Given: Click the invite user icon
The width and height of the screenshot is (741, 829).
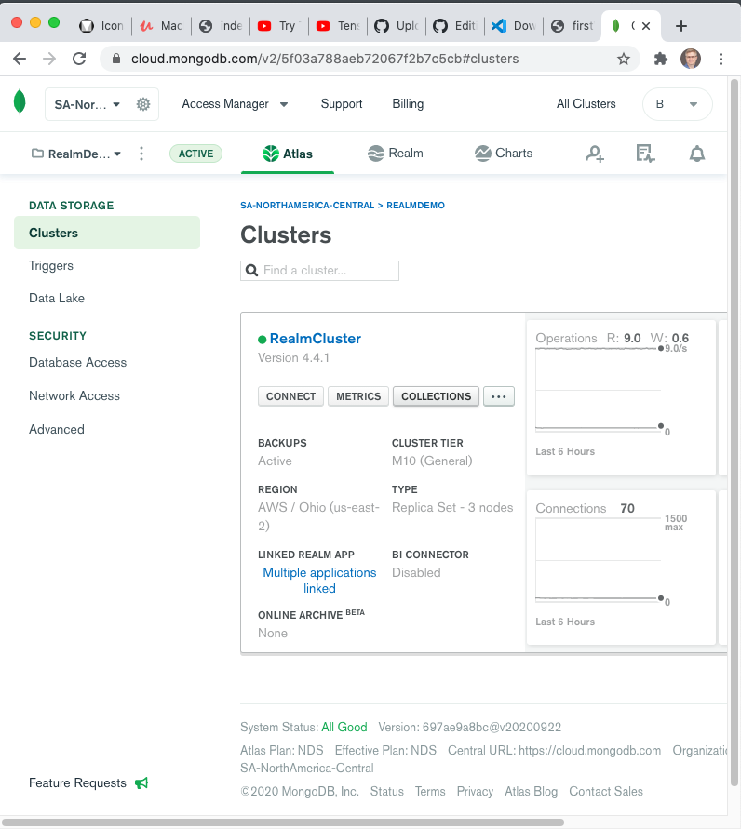Looking at the screenshot, I should (595, 154).
